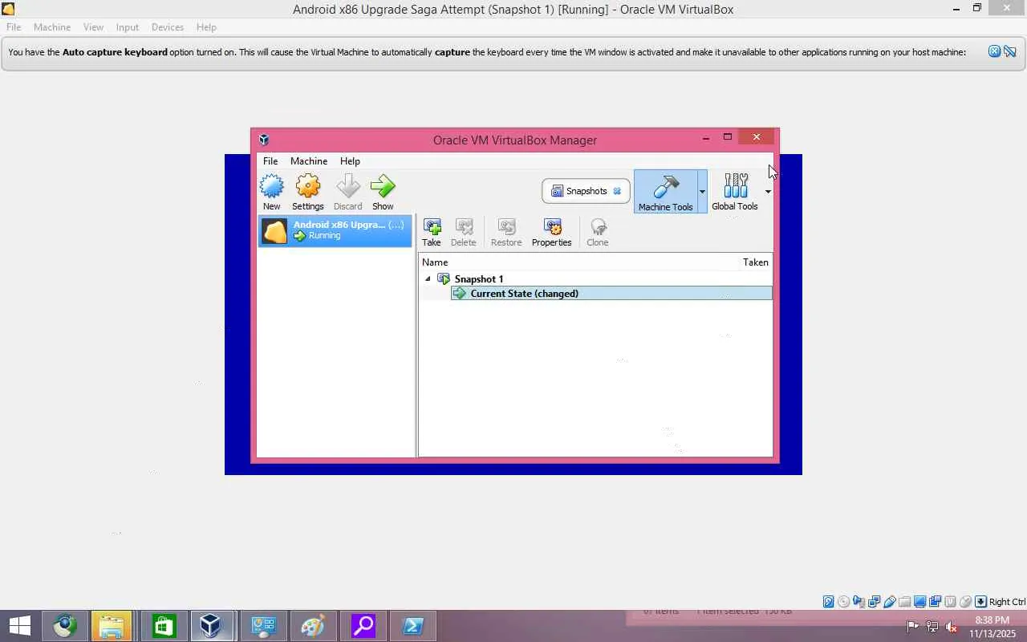Close the Snapshots tool pane using its small x

617,191
